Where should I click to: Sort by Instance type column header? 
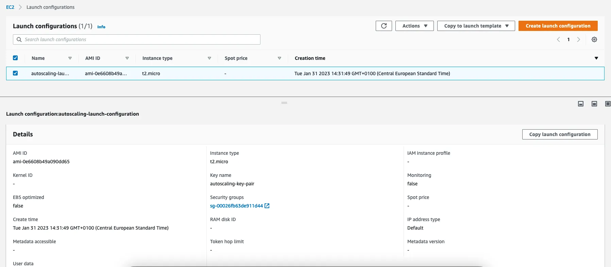(x=157, y=58)
